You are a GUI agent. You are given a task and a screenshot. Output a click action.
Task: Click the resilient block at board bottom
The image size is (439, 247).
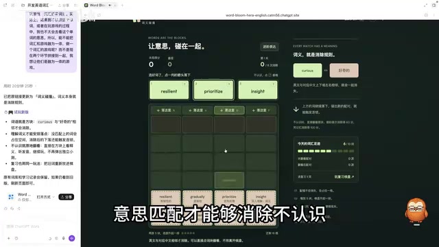(x=166, y=198)
